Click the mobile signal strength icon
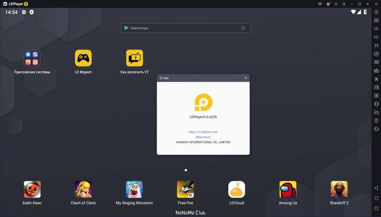The image size is (381, 217). coord(359,12)
